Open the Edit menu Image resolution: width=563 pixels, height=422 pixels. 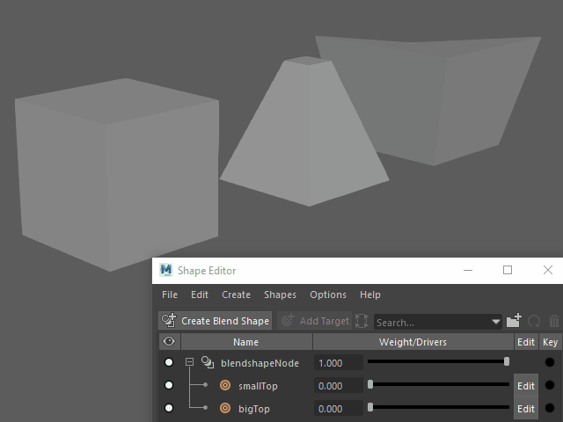[x=200, y=295]
